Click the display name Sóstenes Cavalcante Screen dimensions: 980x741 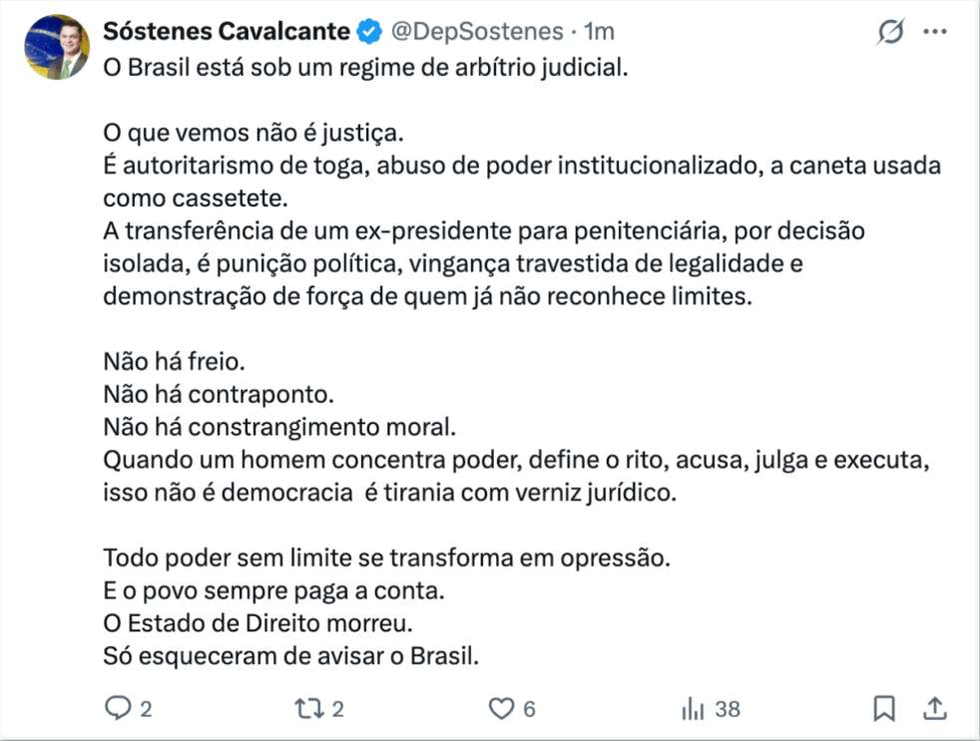click(226, 32)
